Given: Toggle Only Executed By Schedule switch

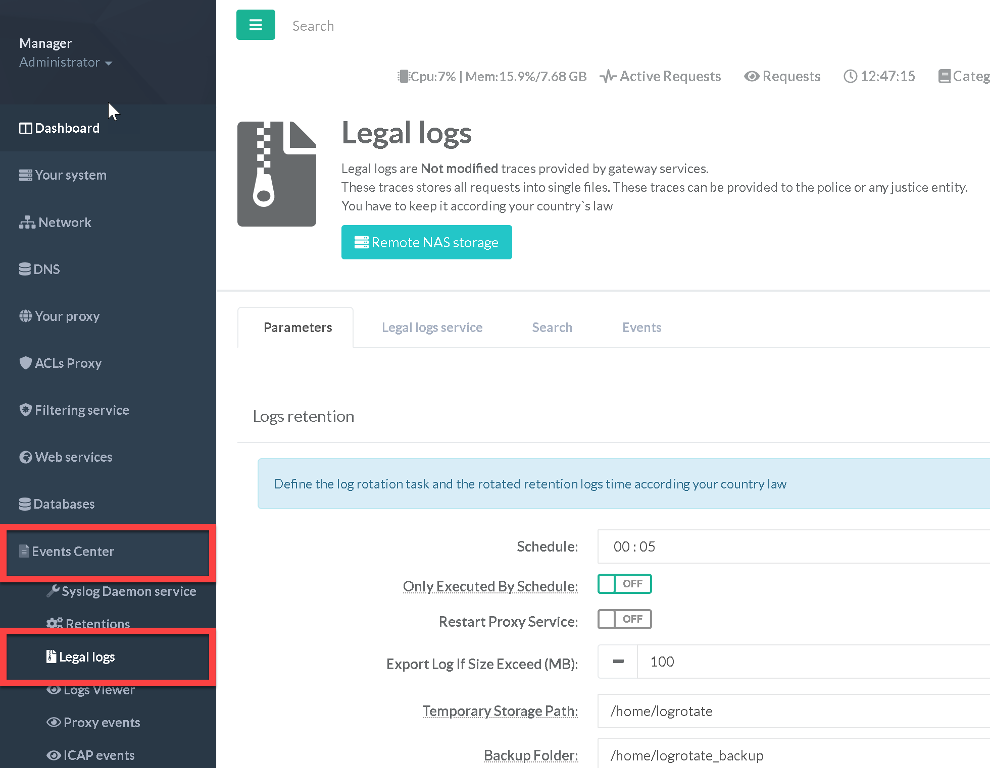Looking at the screenshot, I should 624,584.
